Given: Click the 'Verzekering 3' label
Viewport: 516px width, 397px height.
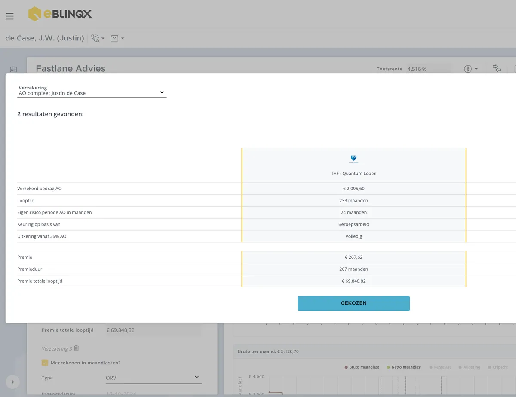Looking at the screenshot, I should click(x=57, y=348).
